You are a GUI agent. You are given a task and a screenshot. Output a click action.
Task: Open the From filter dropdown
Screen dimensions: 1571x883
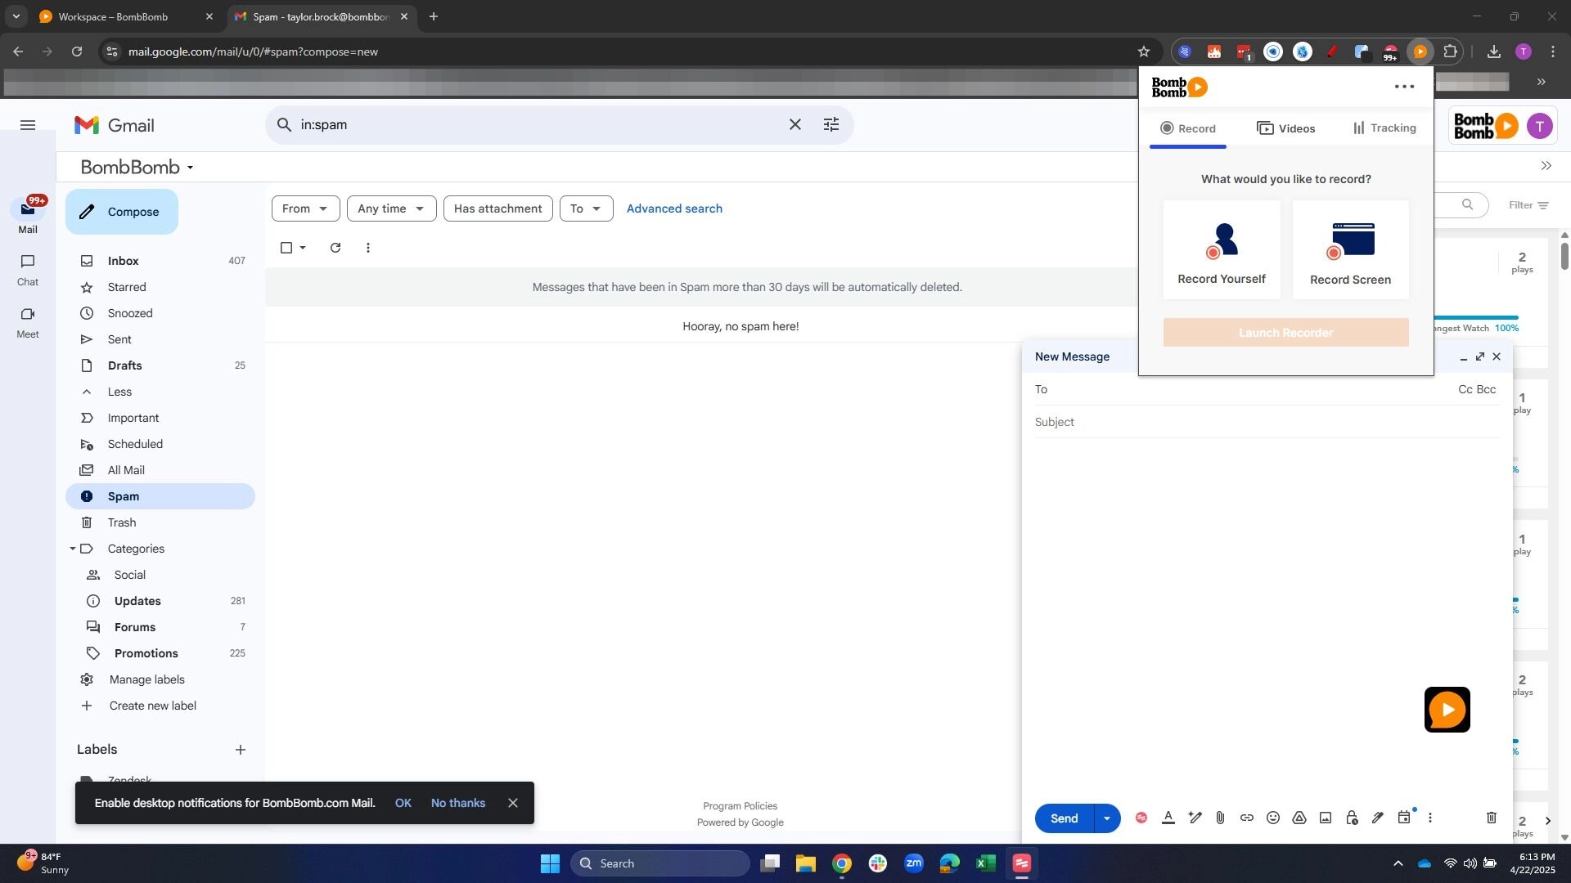305,208
